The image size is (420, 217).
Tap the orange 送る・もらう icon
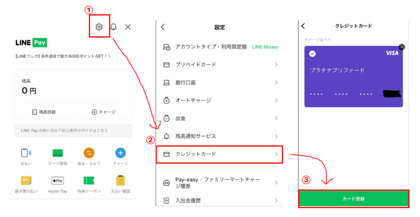click(x=89, y=153)
